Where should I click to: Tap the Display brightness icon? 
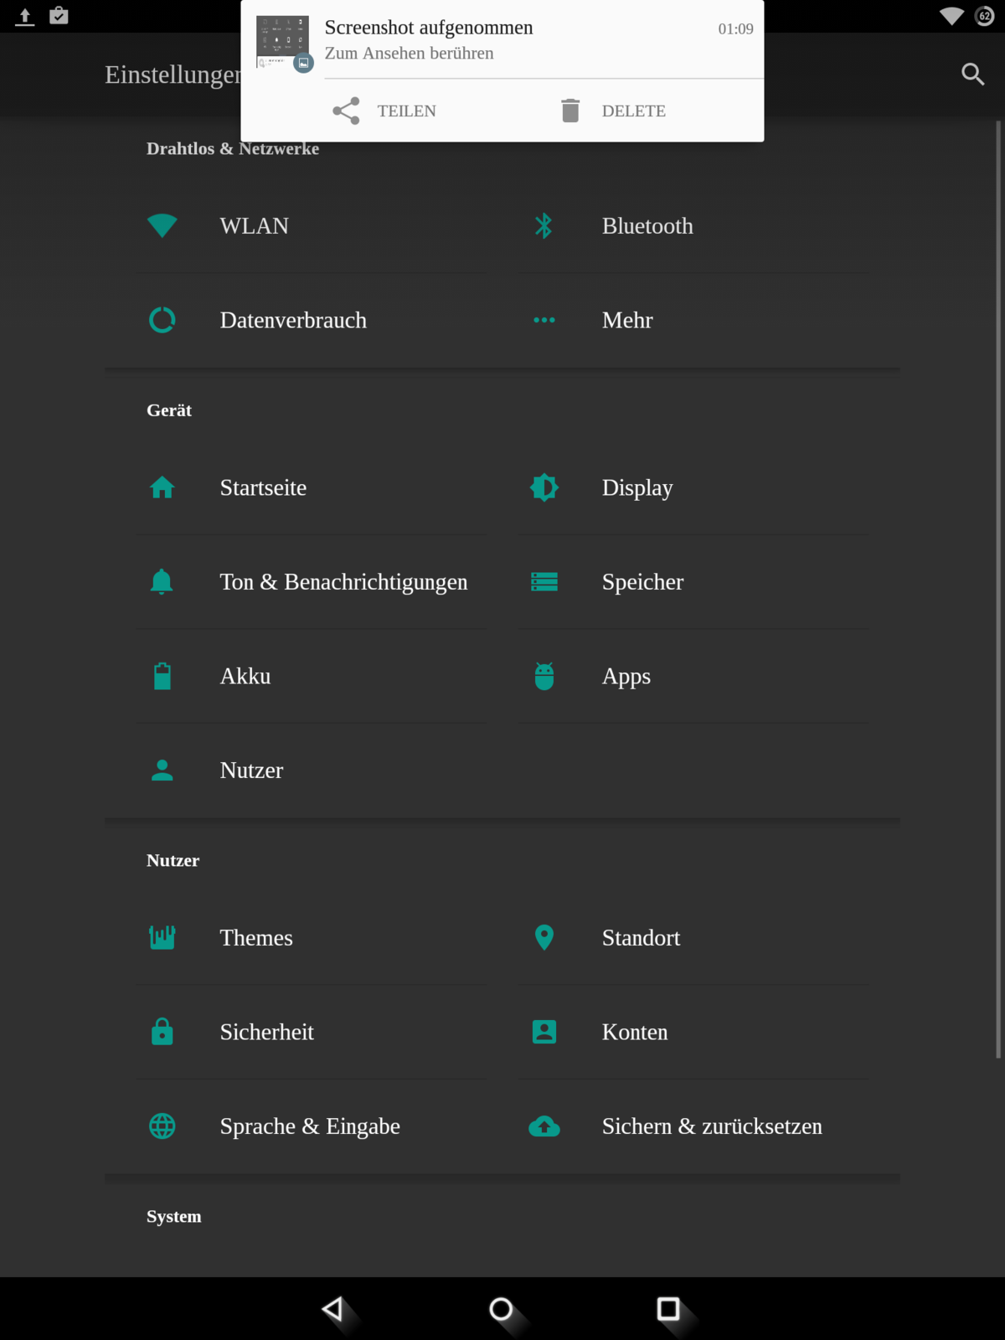click(544, 487)
